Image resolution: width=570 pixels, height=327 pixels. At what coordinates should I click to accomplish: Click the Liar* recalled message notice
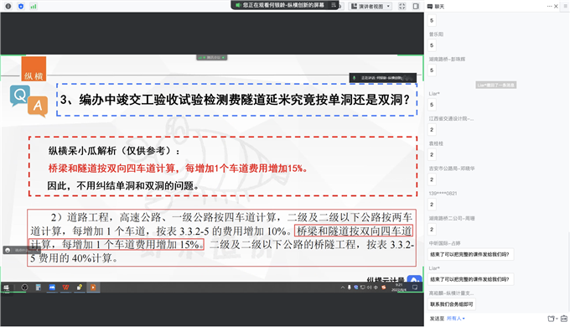(x=496, y=85)
